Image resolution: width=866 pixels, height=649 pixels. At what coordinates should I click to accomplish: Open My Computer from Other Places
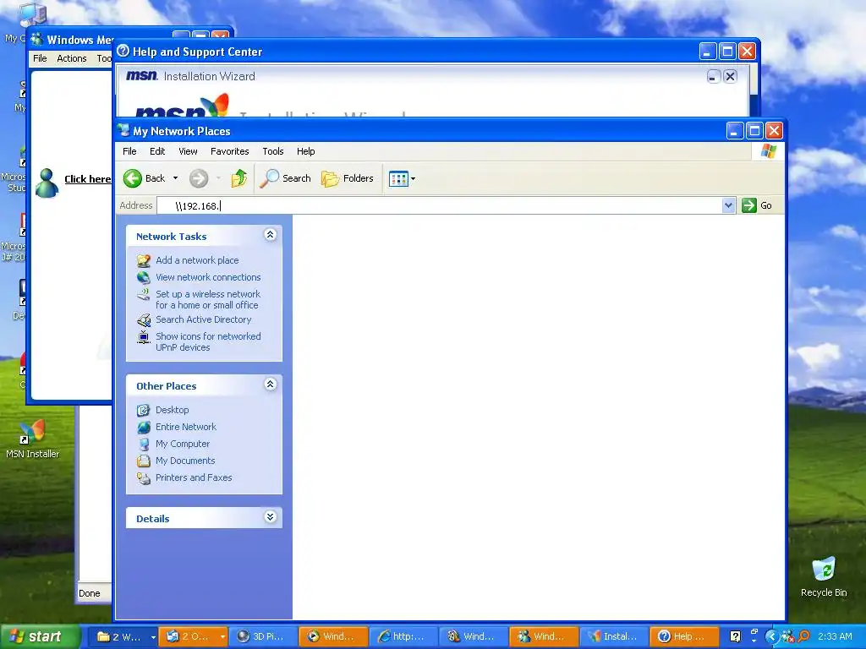point(183,444)
